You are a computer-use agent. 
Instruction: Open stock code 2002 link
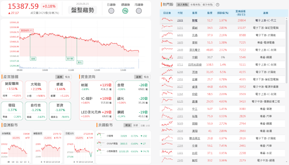click(180, 57)
